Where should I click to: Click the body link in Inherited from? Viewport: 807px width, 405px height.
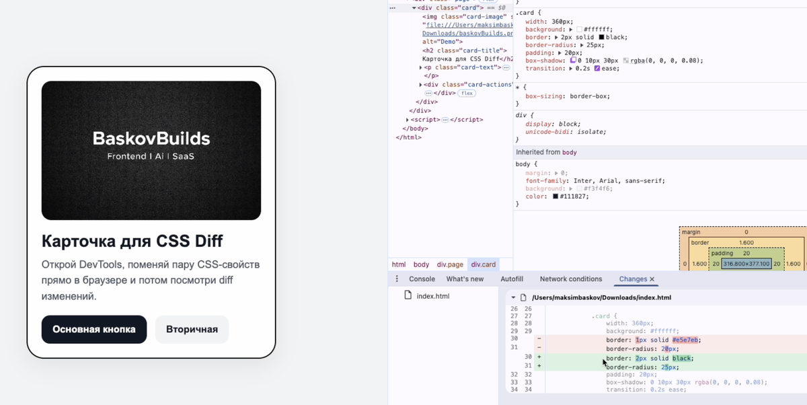coord(569,153)
